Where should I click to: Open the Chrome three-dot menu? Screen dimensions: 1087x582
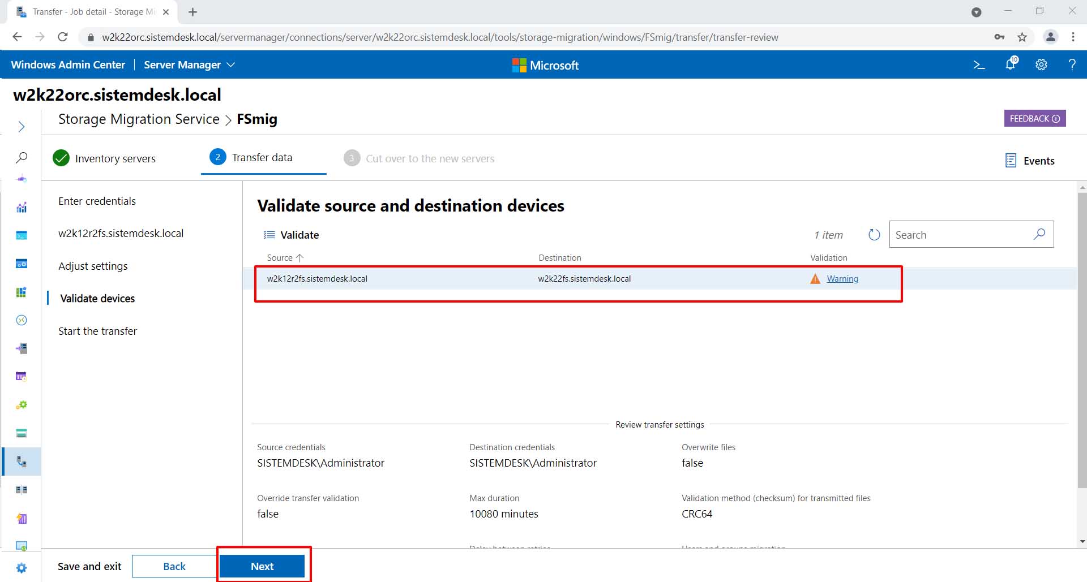tap(1073, 37)
